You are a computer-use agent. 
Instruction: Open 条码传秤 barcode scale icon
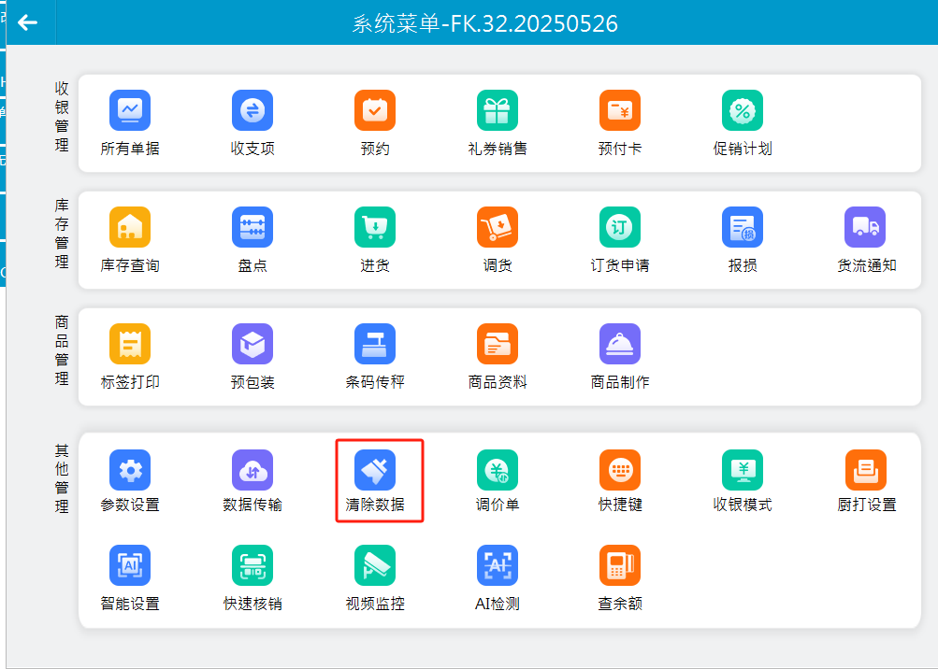point(375,344)
